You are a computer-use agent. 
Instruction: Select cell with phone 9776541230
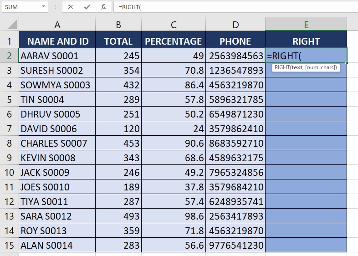click(x=235, y=246)
